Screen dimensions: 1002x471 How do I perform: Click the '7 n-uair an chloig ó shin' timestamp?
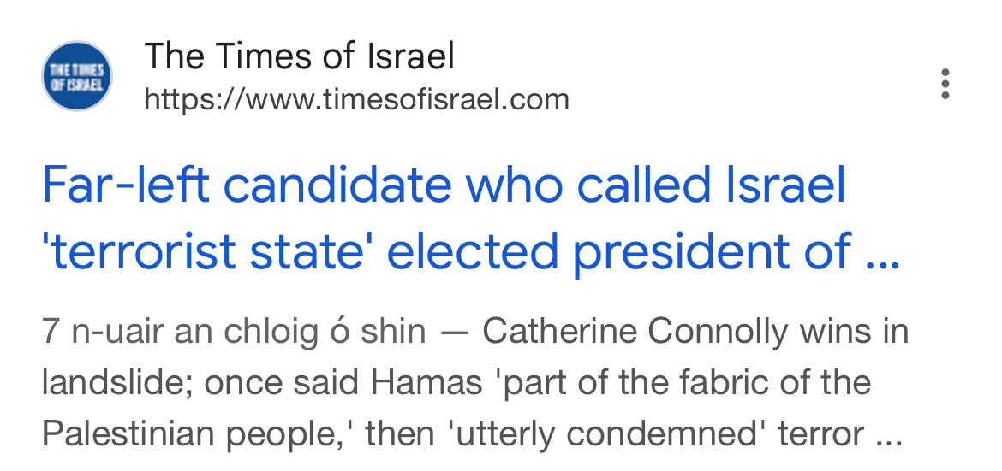[x=233, y=332]
